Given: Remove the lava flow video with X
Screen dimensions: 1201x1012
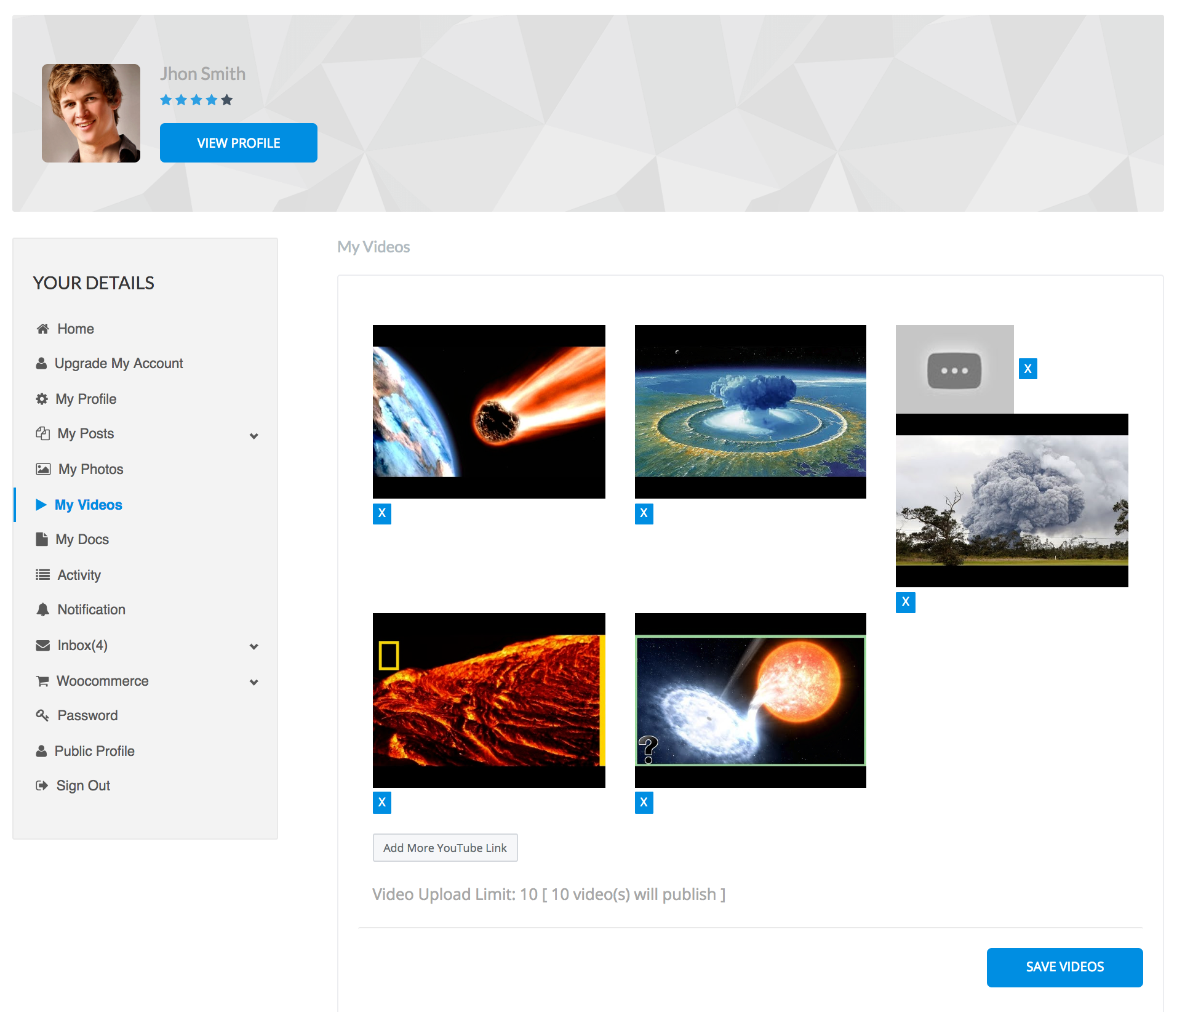Looking at the screenshot, I should 382,802.
